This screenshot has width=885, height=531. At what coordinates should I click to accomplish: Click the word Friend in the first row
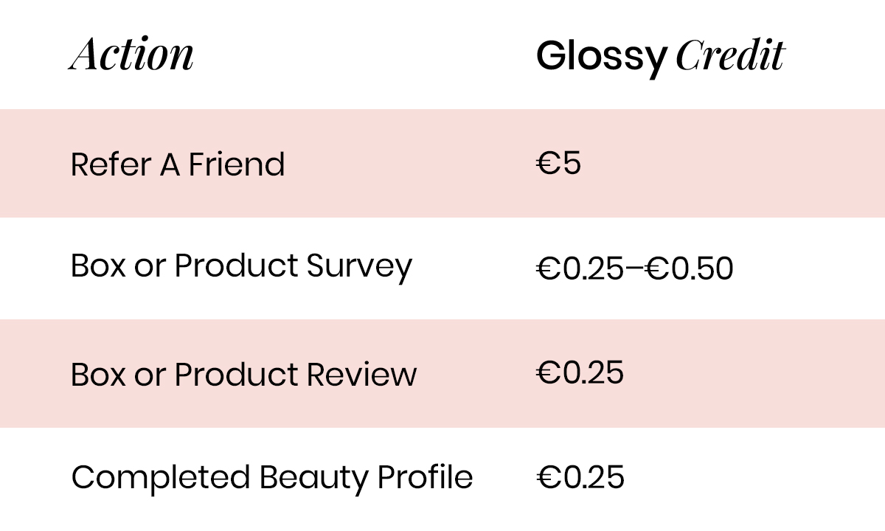pos(237,164)
